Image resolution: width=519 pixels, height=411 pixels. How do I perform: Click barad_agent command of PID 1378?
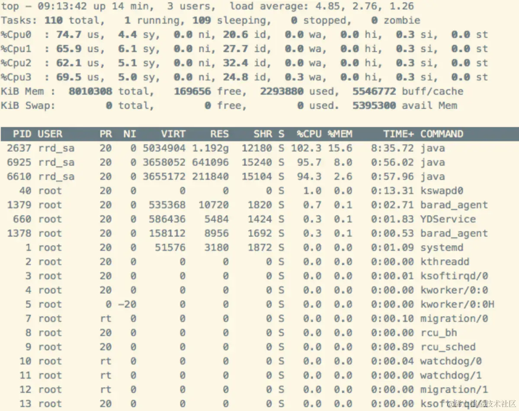click(x=454, y=234)
